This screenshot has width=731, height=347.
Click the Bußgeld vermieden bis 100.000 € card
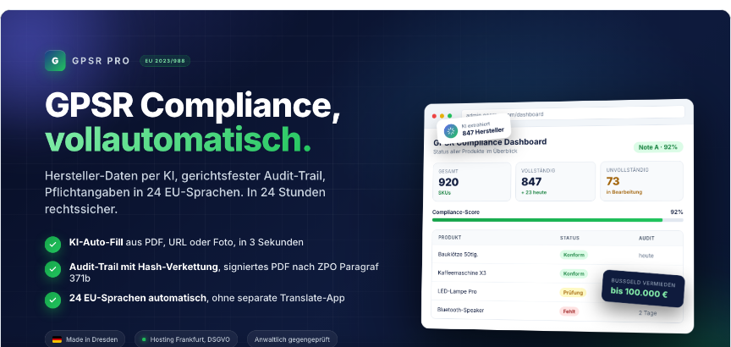point(643,289)
